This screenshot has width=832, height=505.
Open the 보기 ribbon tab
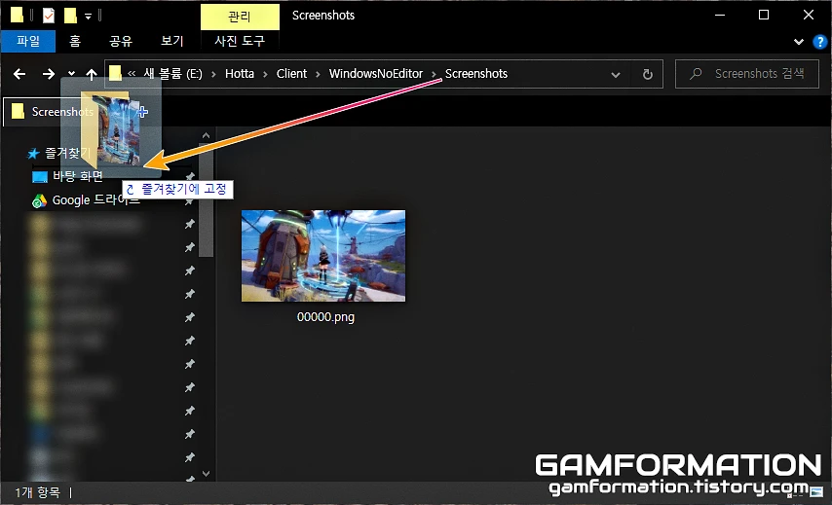[171, 41]
